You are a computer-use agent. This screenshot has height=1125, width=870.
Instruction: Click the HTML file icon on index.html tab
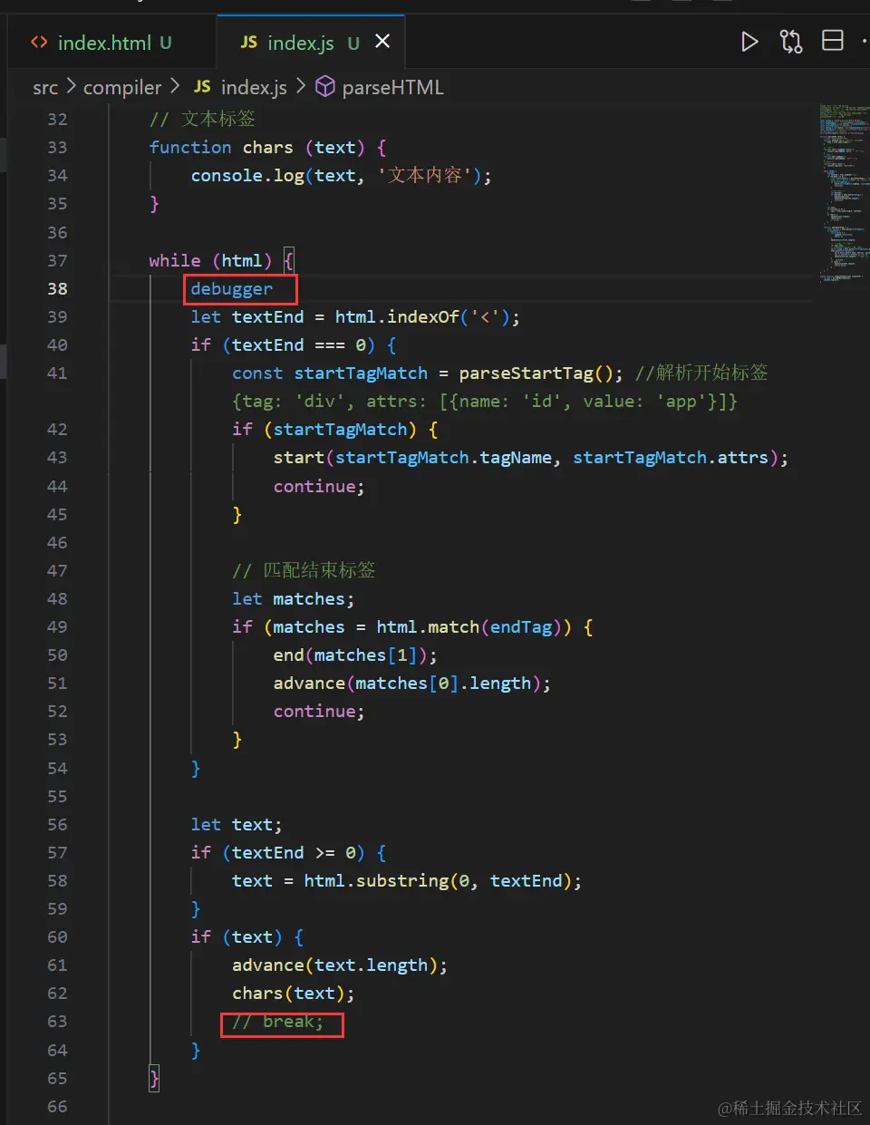point(39,43)
